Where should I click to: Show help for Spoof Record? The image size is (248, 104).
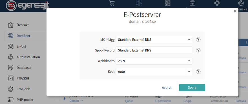tap(198, 50)
